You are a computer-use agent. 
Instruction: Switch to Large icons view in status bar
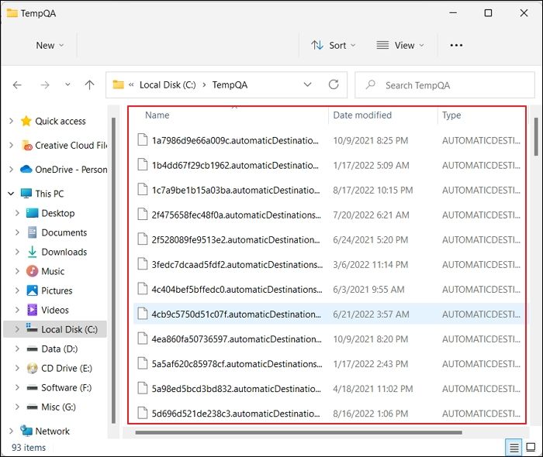coord(531,448)
